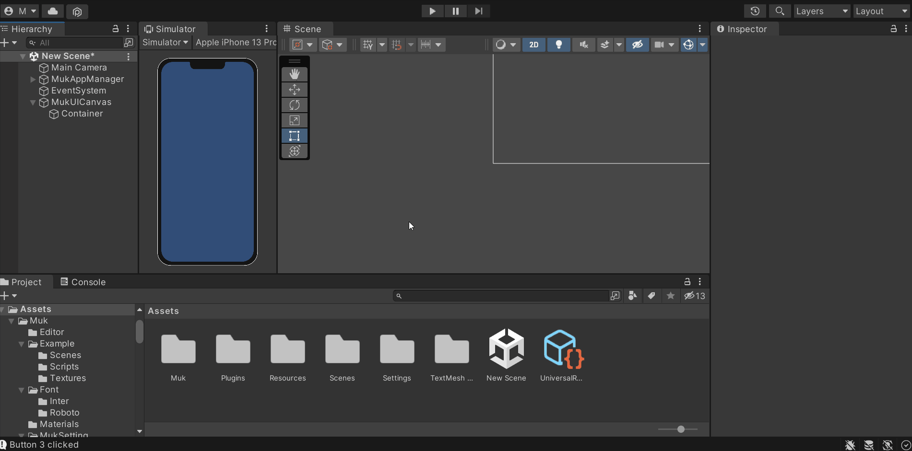Lock the Hierarchy panel
This screenshot has width=912, height=451.
click(115, 29)
